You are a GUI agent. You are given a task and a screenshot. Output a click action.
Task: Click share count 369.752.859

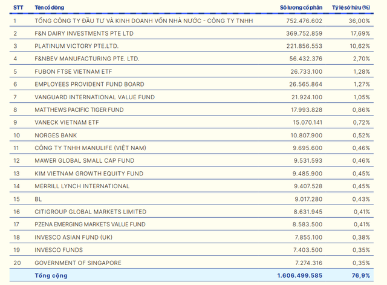point(304,33)
